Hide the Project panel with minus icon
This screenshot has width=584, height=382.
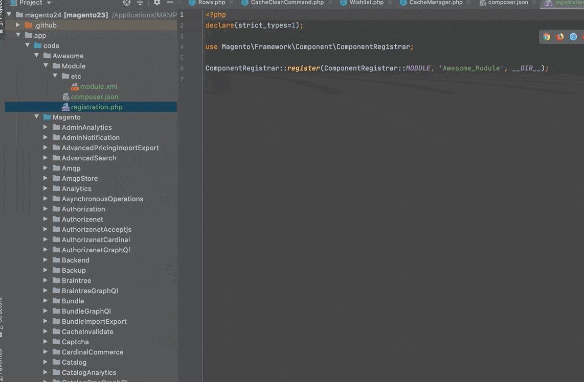tap(170, 3)
